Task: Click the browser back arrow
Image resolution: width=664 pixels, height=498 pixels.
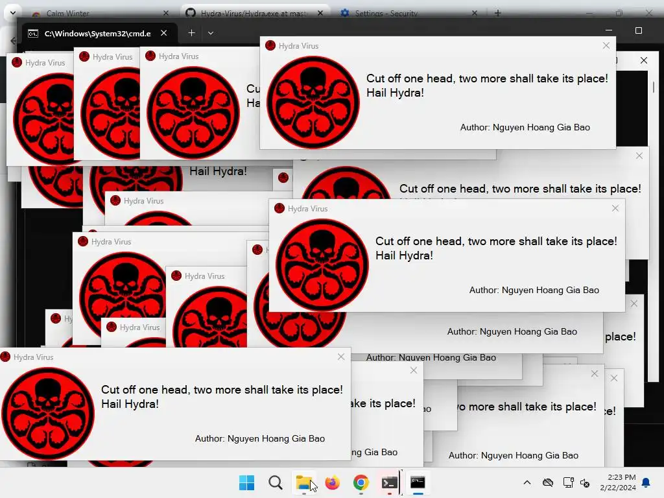Action: click(x=13, y=41)
